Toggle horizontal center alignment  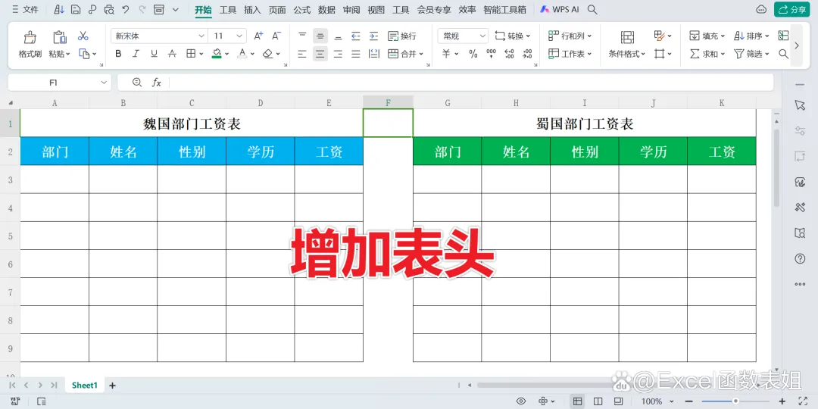tap(320, 54)
